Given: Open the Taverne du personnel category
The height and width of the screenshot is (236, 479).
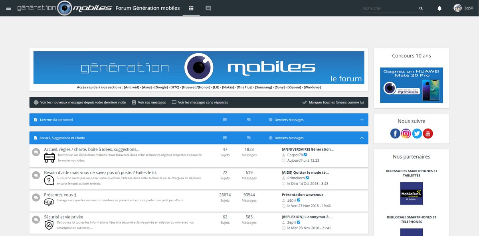Looking at the screenshot, I should (56, 120).
